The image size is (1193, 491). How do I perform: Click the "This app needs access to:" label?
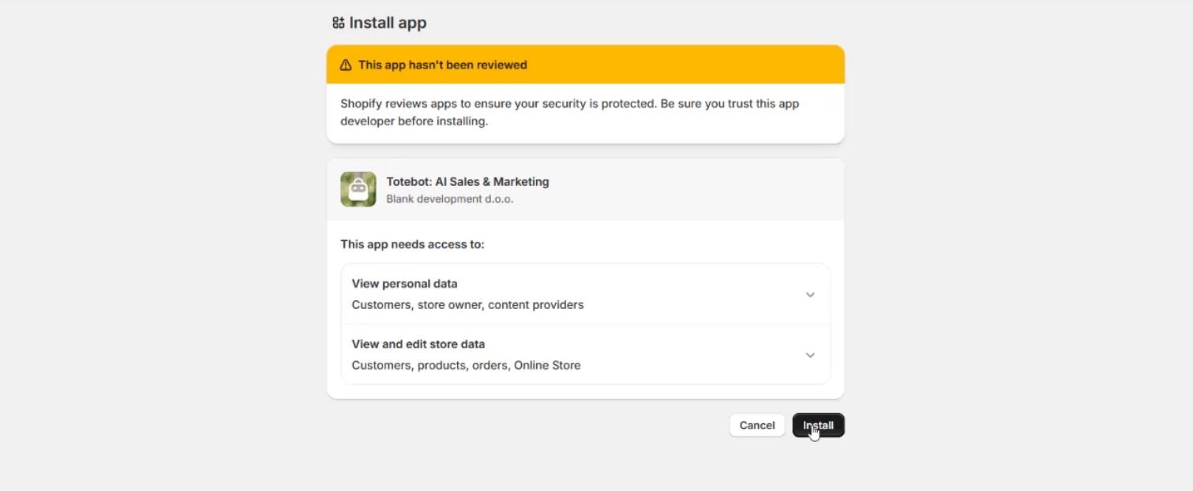click(x=412, y=244)
